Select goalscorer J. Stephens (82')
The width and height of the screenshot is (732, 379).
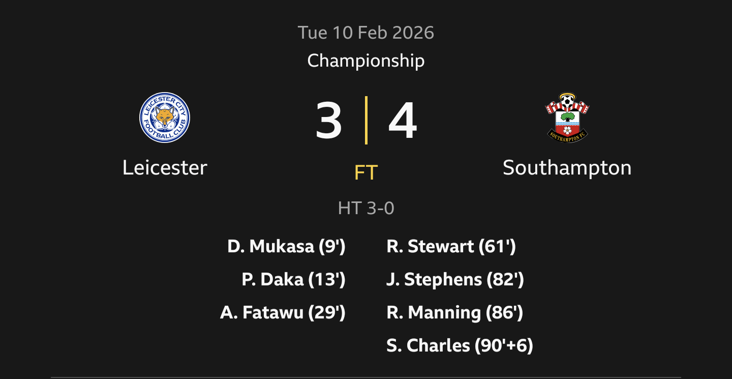click(x=455, y=279)
